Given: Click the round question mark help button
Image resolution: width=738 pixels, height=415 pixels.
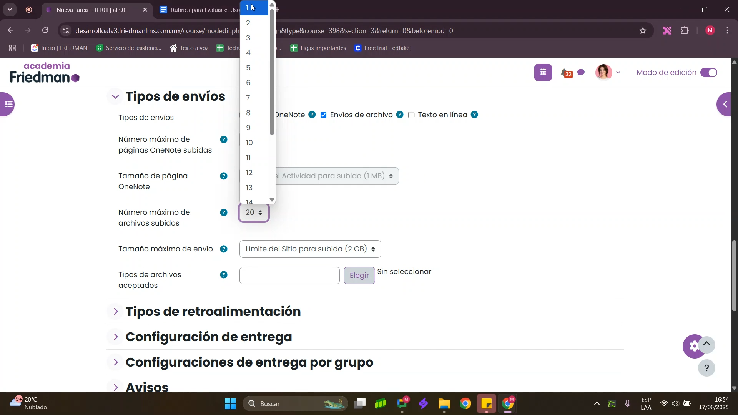Looking at the screenshot, I should [706, 368].
